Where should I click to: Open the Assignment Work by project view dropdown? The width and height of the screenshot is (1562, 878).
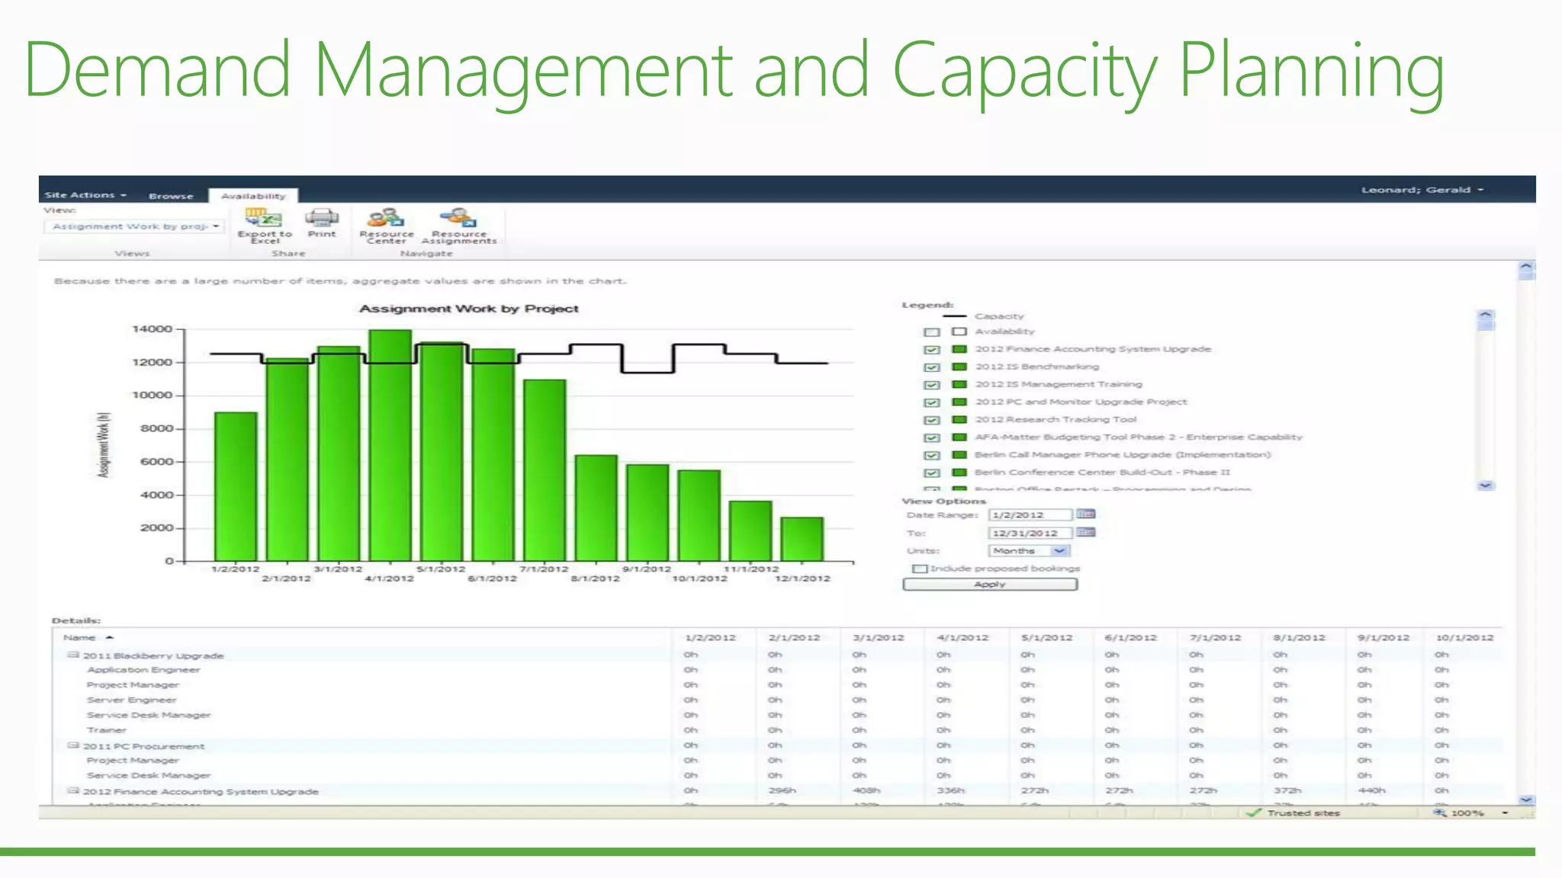click(x=216, y=226)
